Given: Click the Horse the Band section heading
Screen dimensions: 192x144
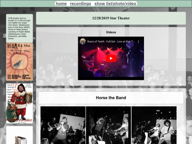Looking at the screenshot, I should point(111,98).
